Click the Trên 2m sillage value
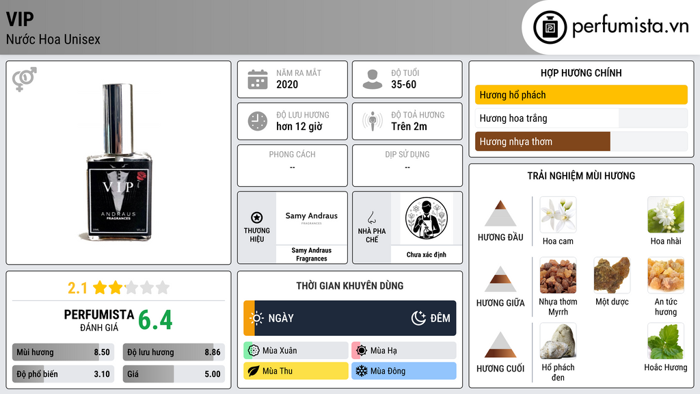 click(x=409, y=127)
